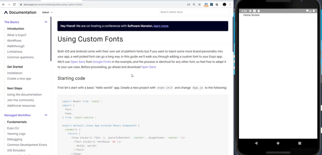Click the zoom magnifier icon in the address bar
322x155 pixels.
coord(194,4)
